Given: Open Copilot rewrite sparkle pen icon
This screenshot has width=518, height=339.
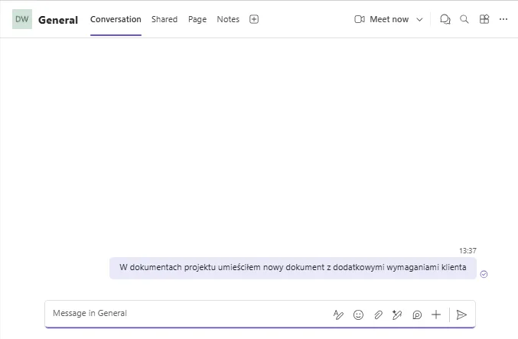Looking at the screenshot, I should tap(397, 315).
